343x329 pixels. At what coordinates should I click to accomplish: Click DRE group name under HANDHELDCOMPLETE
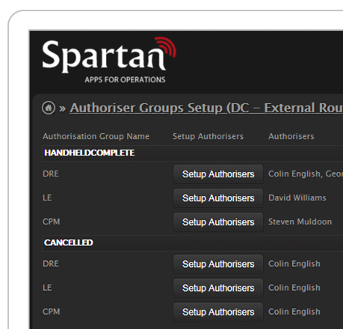click(x=51, y=173)
